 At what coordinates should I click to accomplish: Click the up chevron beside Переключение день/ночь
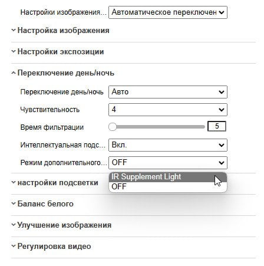point(14,73)
